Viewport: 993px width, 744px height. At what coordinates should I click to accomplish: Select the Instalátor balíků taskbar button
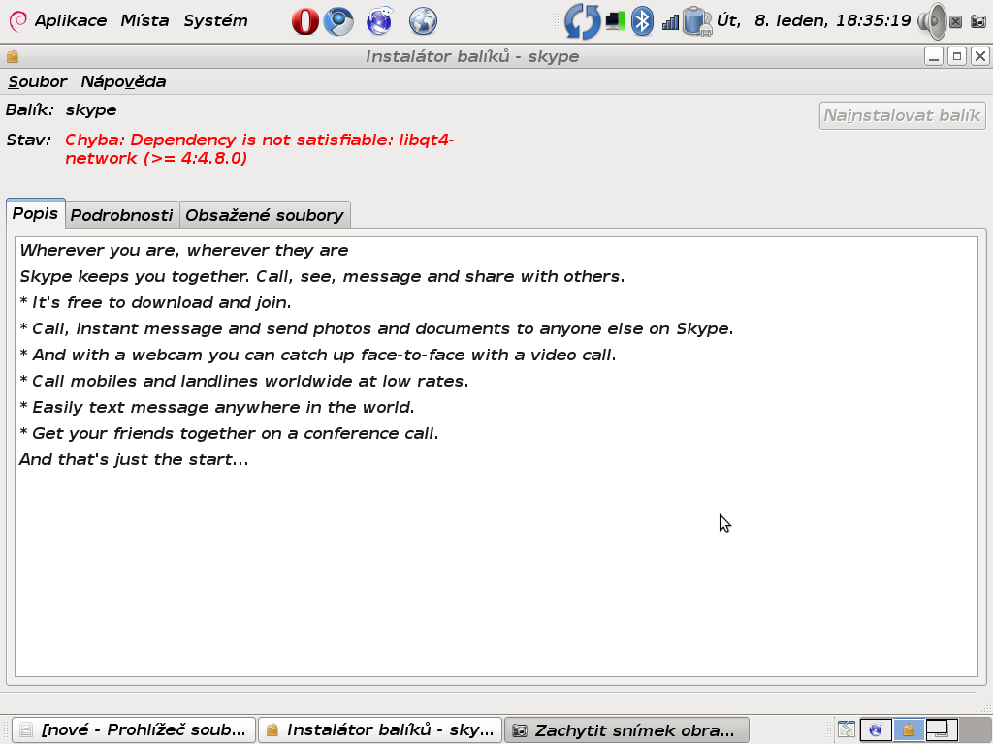pyautogui.click(x=380, y=730)
